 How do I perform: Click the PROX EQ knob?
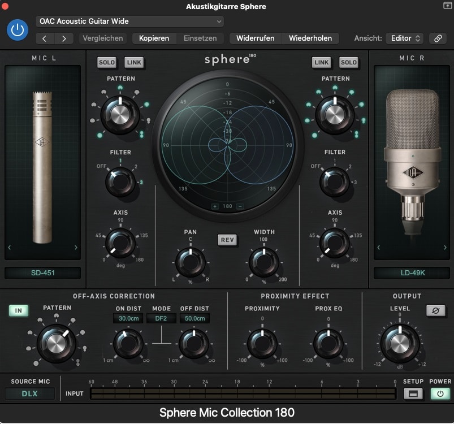pos(328,344)
